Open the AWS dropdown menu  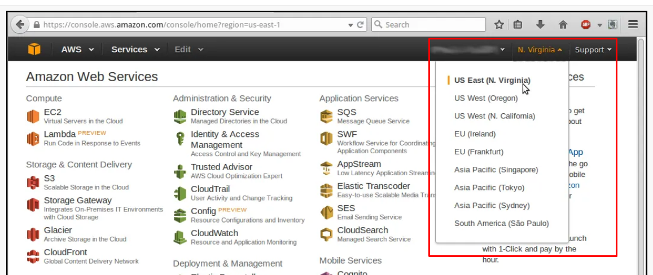[x=77, y=50]
